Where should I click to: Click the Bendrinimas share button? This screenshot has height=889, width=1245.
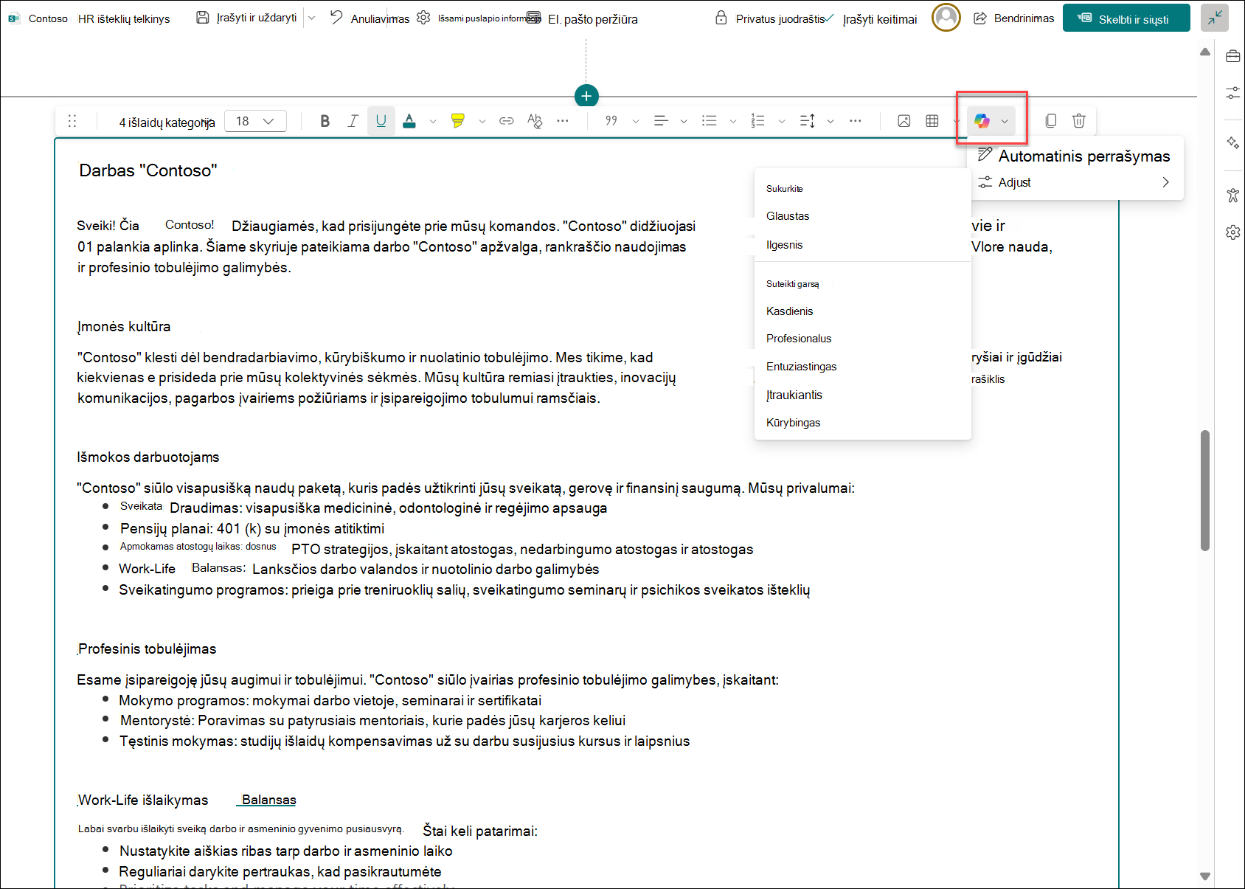click(1014, 18)
